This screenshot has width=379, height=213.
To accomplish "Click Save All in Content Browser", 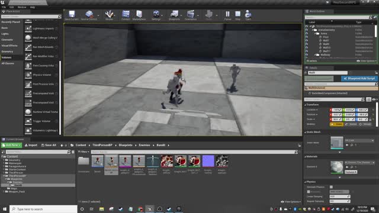I will coord(49,145).
